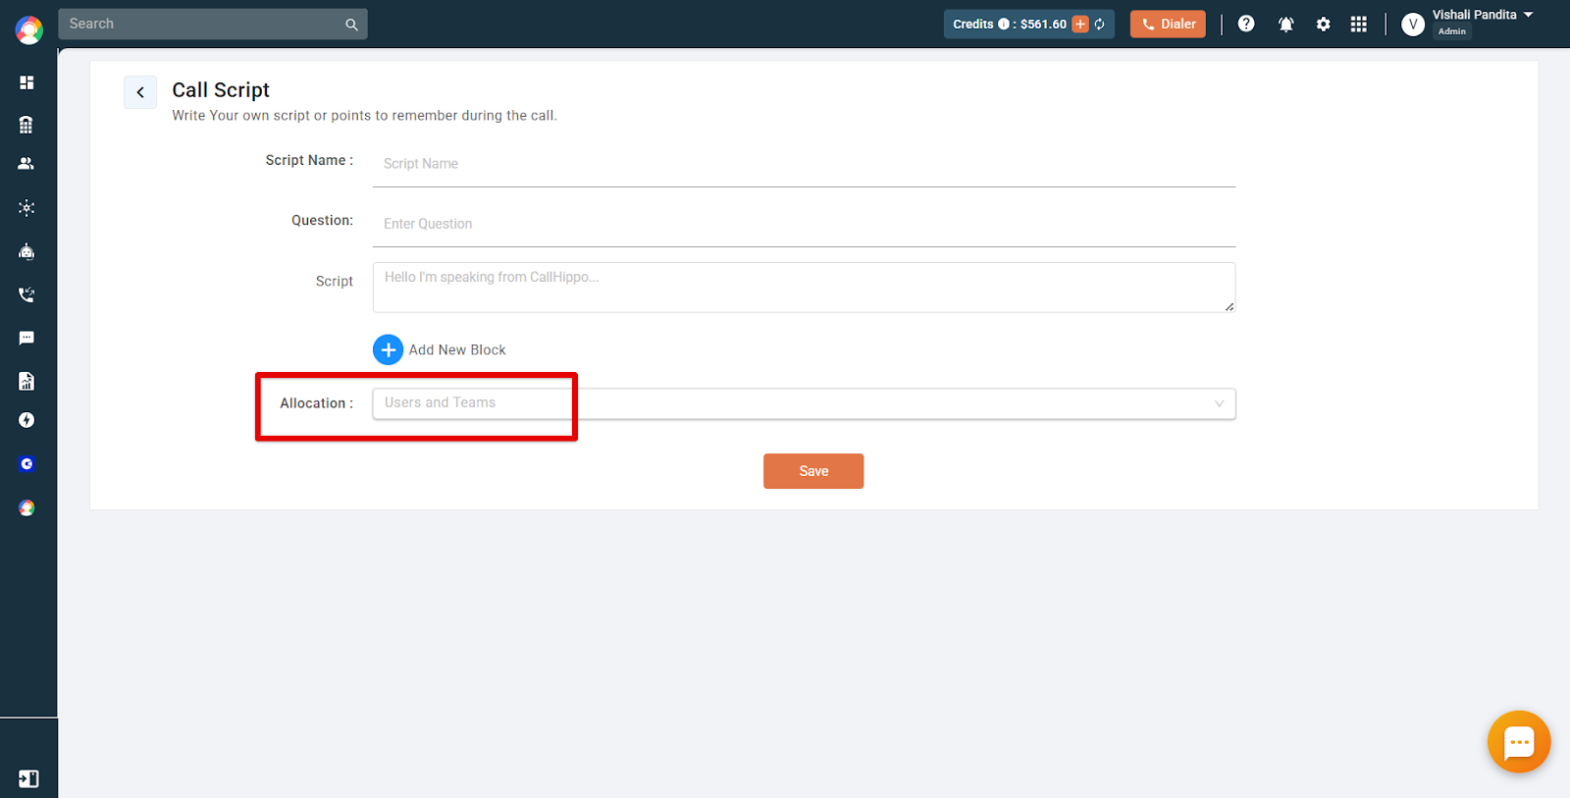
Task: Open the apps grid icon in top bar
Action: tap(1359, 25)
